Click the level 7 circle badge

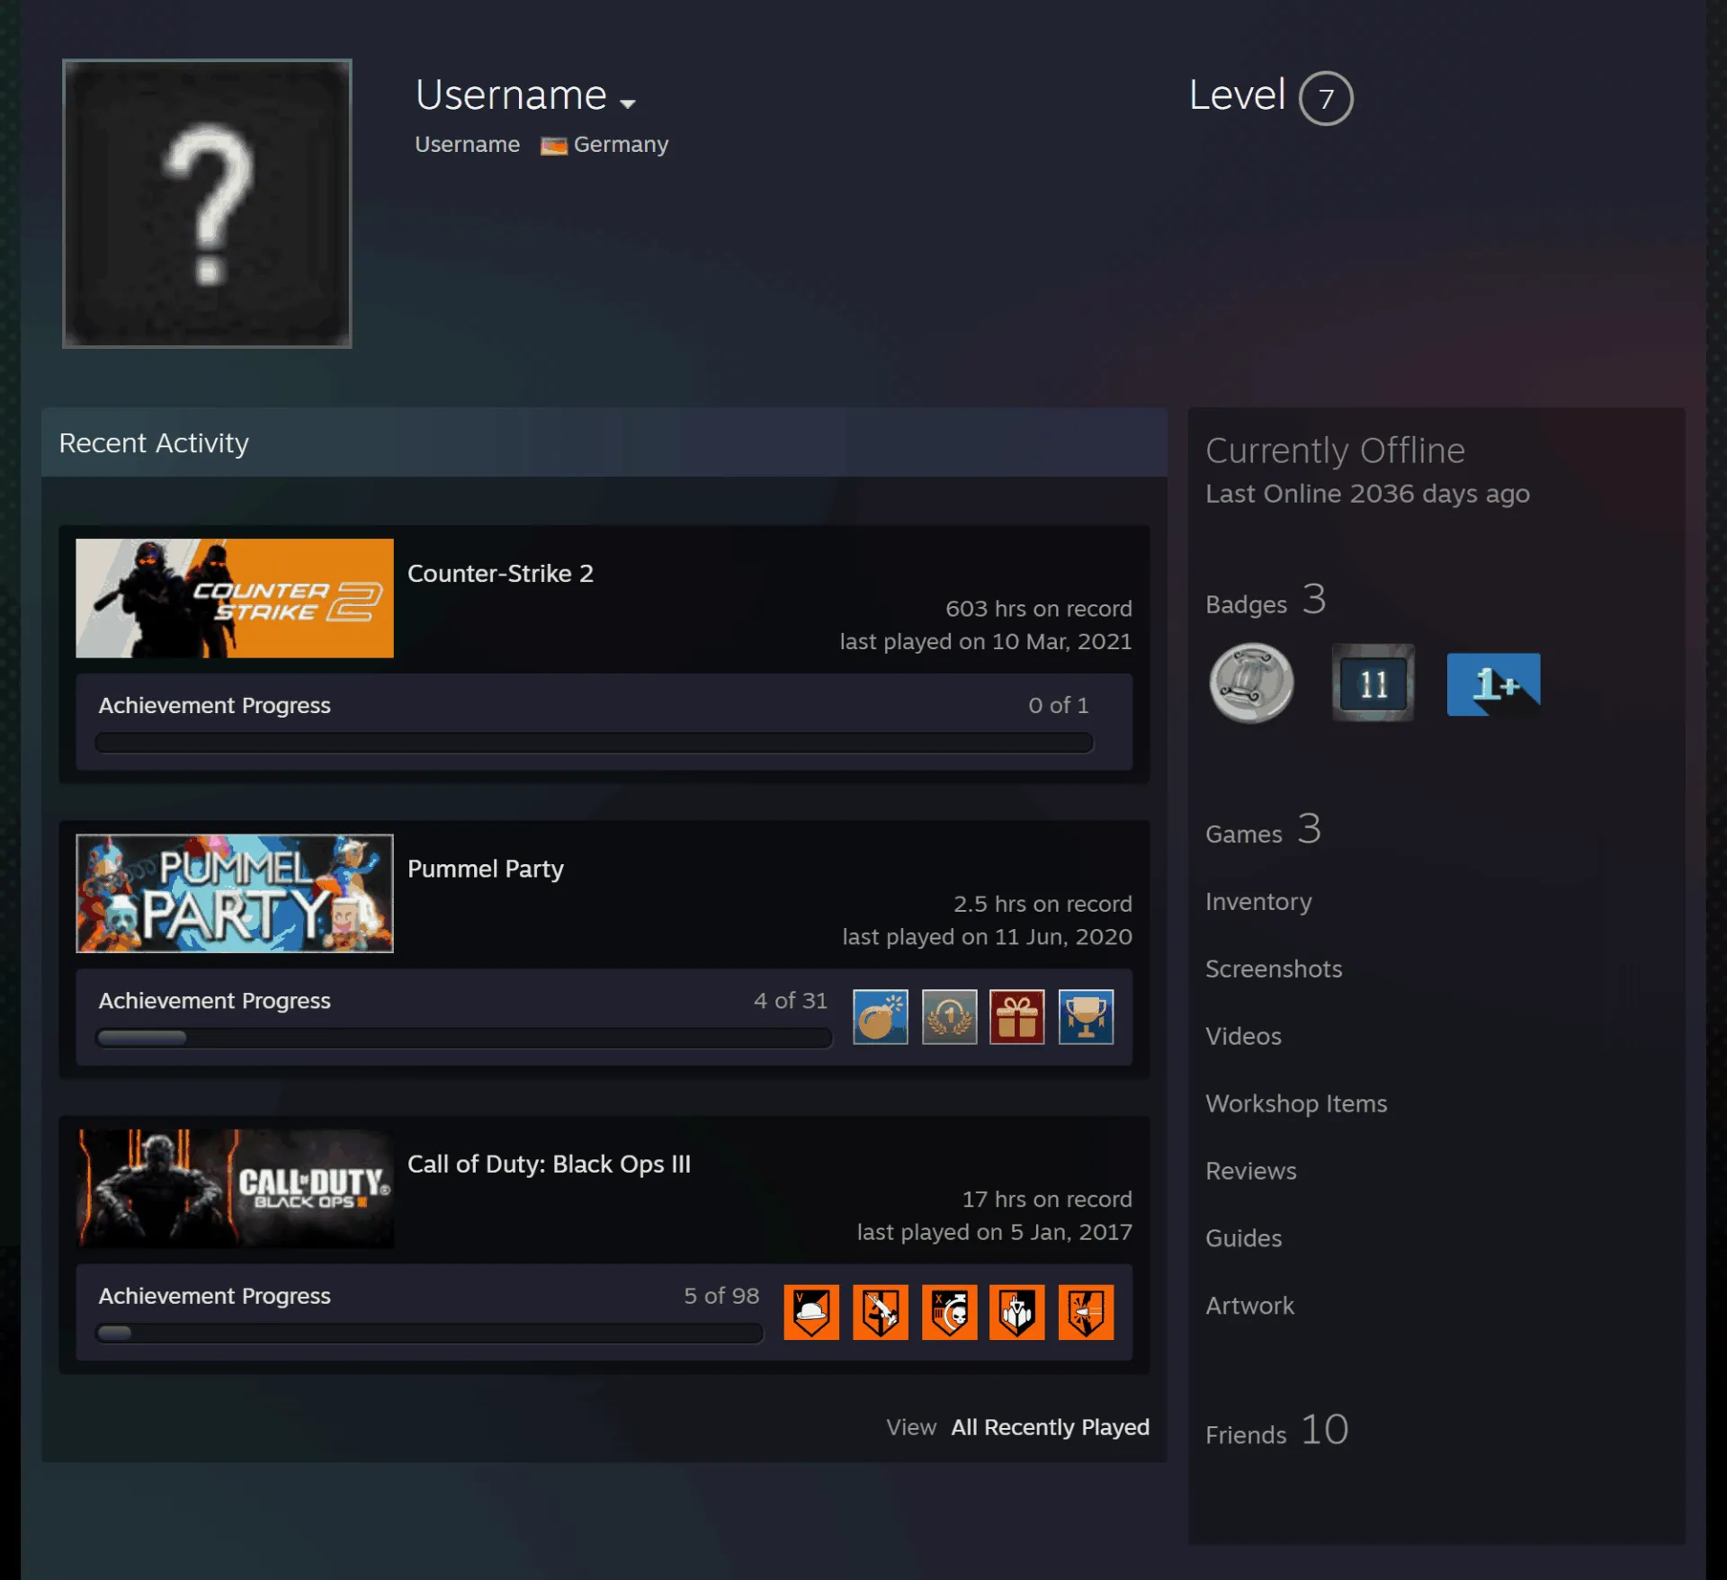1326,98
